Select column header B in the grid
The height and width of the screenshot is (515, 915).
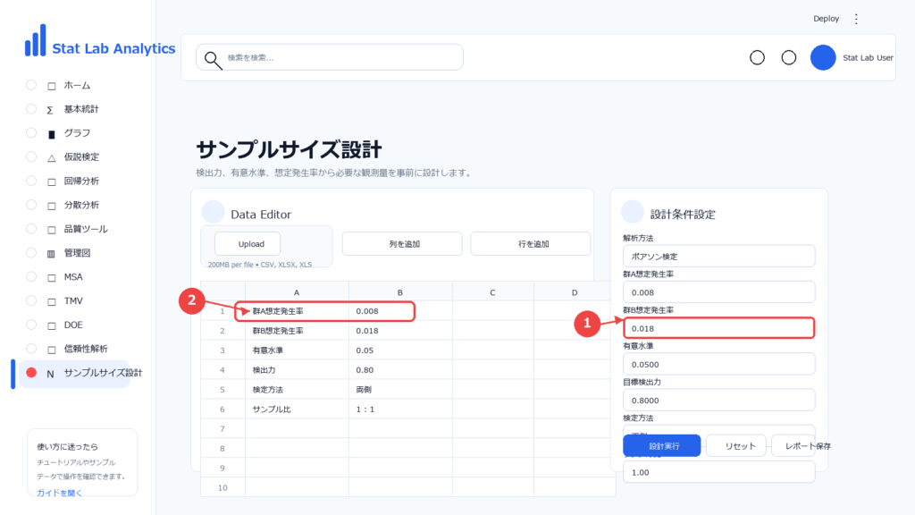pos(400,292)
